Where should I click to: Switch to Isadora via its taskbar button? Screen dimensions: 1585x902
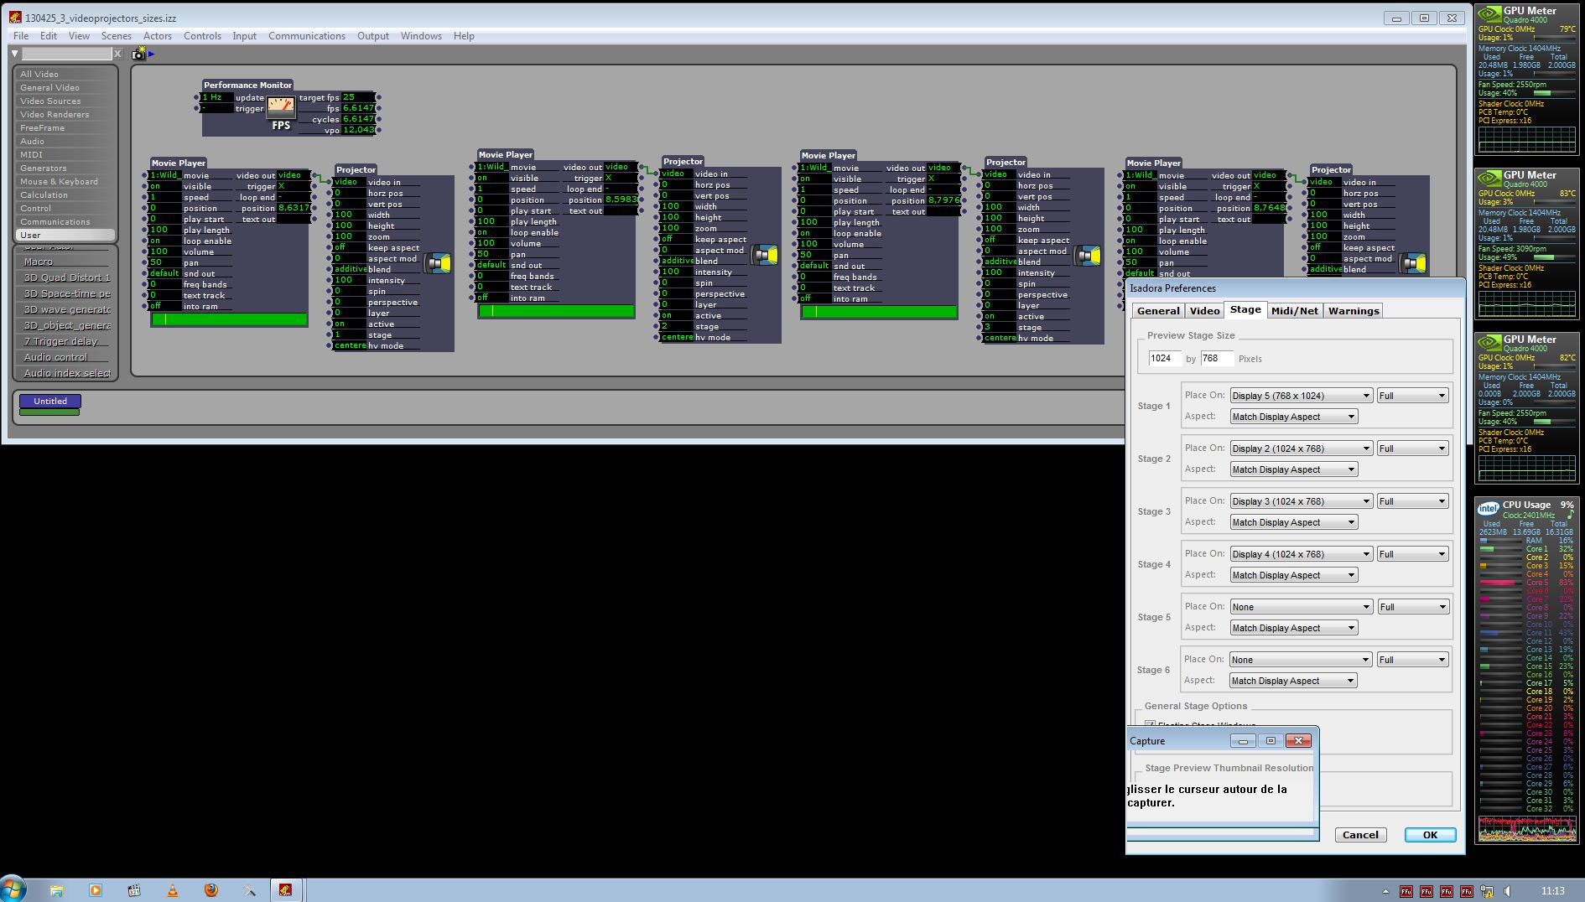286,890
